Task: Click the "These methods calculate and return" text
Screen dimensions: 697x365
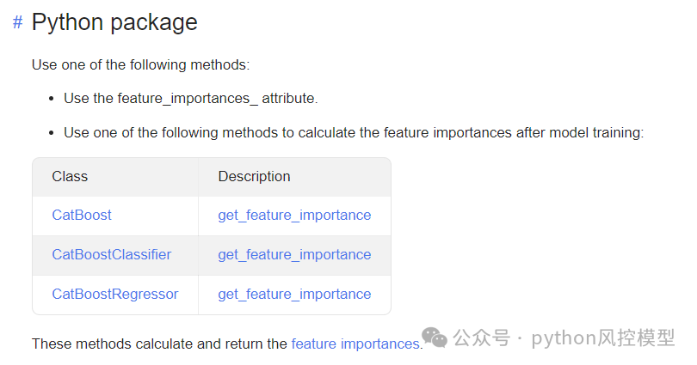Action: (159, 344)
